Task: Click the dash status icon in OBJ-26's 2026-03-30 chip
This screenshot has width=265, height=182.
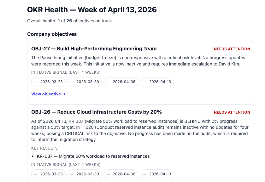Action: coord(72,174)
